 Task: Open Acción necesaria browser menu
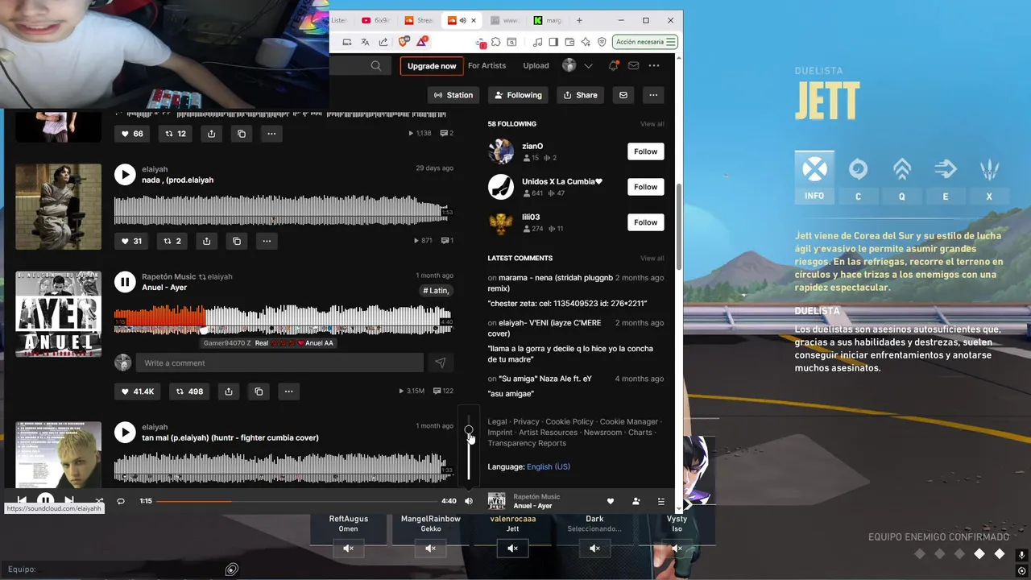click(x=644, y=42)
